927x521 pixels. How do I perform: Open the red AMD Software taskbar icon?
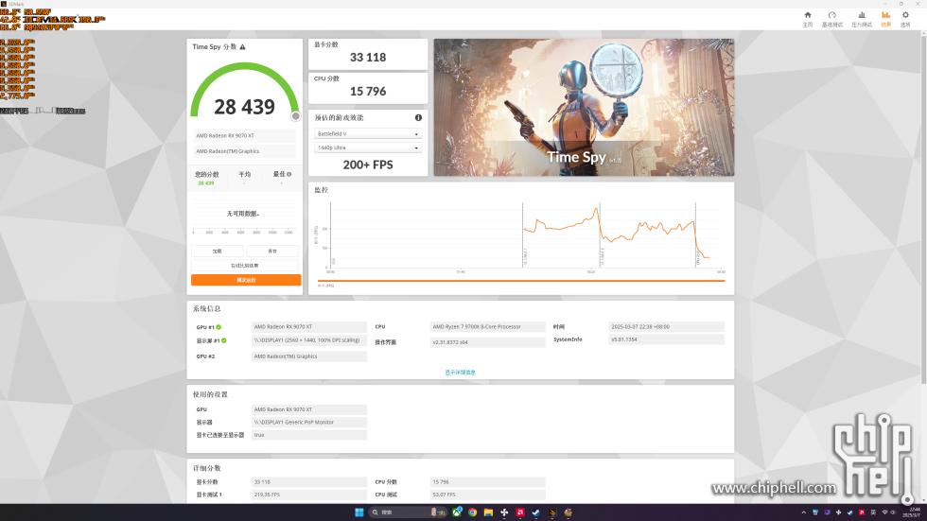click(x=520, y=512)
